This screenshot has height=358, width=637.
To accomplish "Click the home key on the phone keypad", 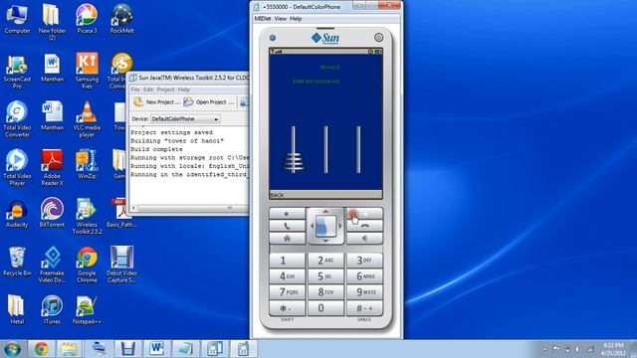I will tap(287, 239).
